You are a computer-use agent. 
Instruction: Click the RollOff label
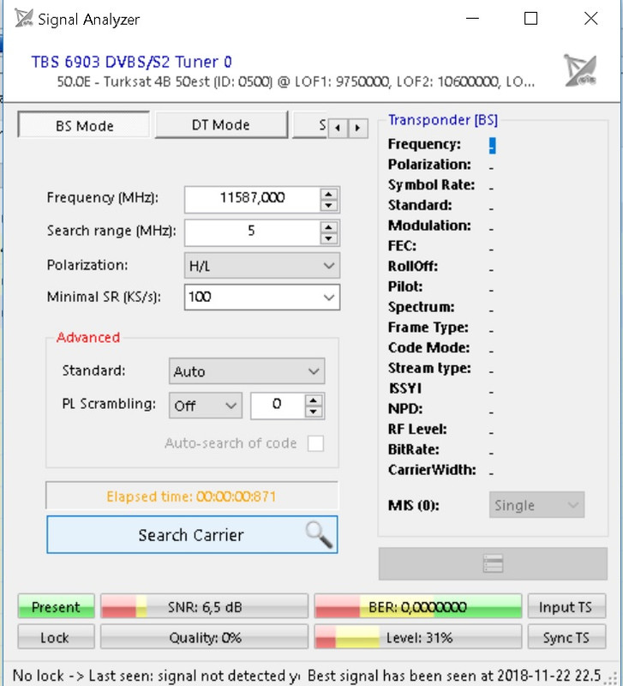tap(413, 266)
